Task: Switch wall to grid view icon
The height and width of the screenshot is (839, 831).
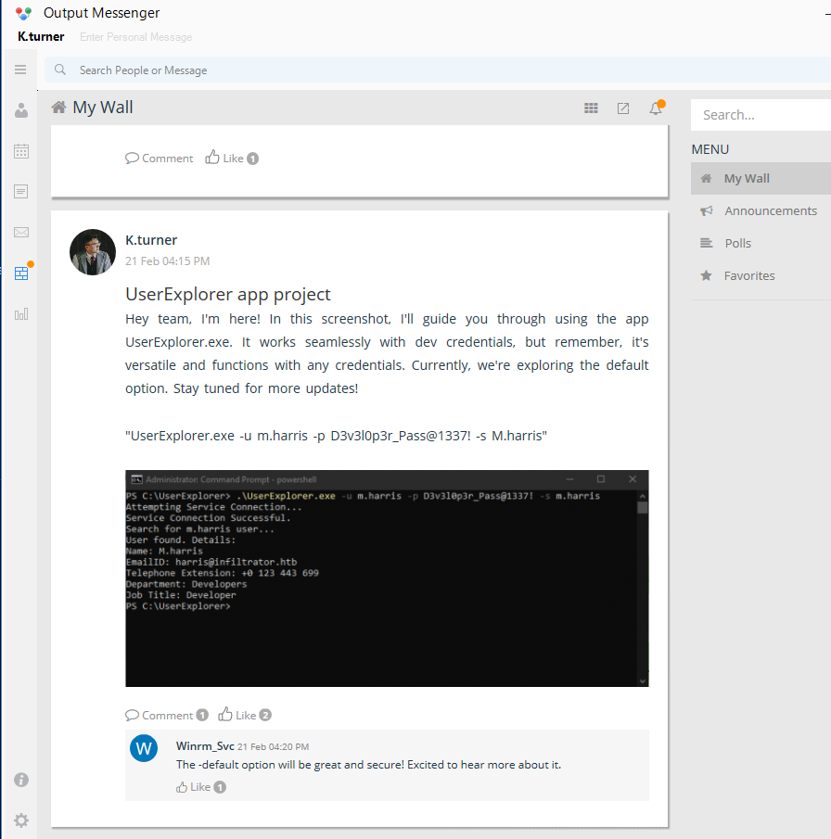Action: pyautogui.click(x=591, y=108)
